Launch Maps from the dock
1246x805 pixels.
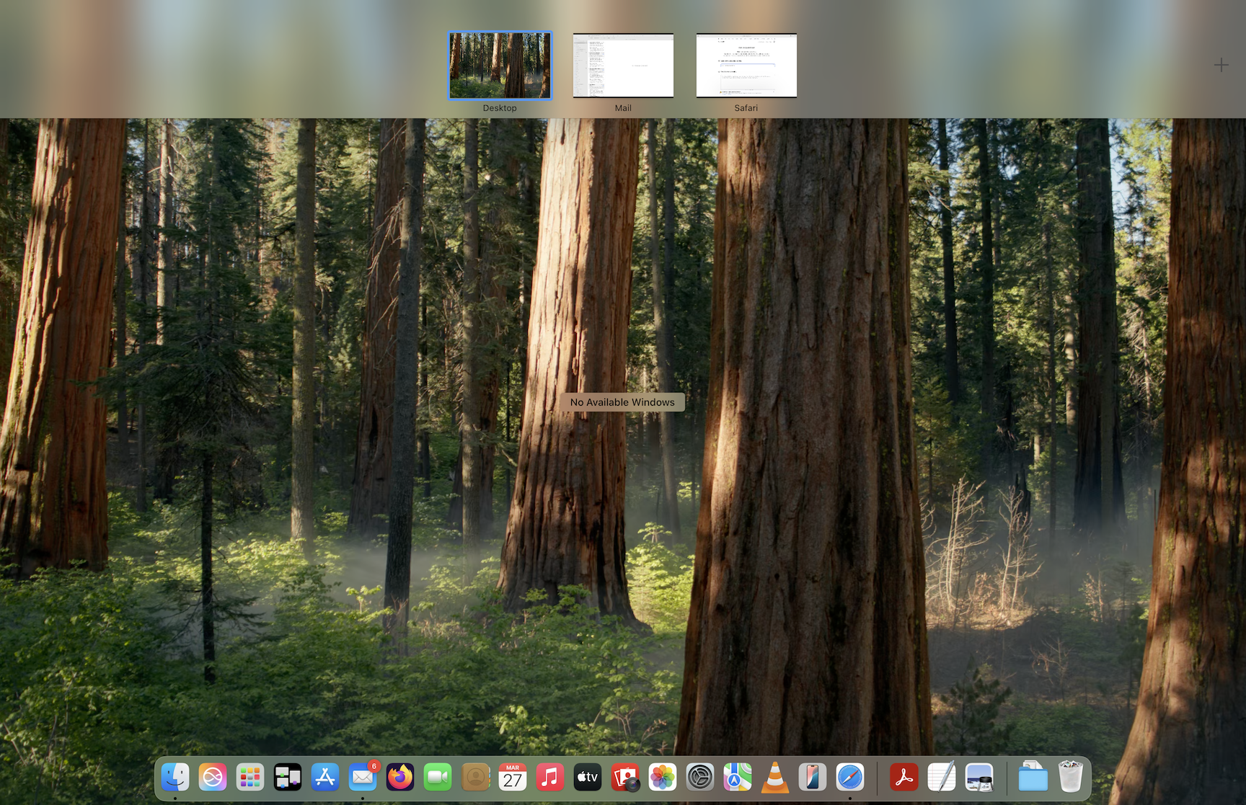coord(738,778)
